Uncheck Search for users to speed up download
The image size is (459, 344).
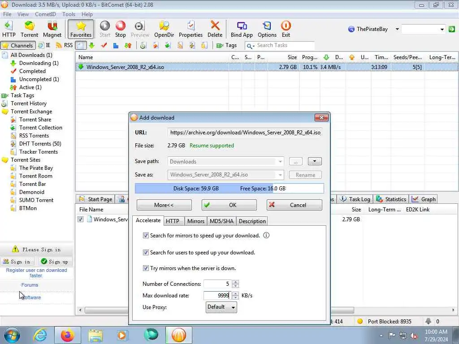[146, 252]
